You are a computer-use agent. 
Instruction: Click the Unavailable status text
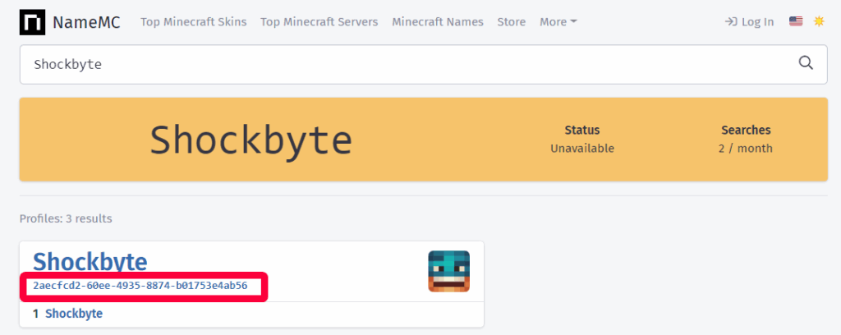[582, 149]
